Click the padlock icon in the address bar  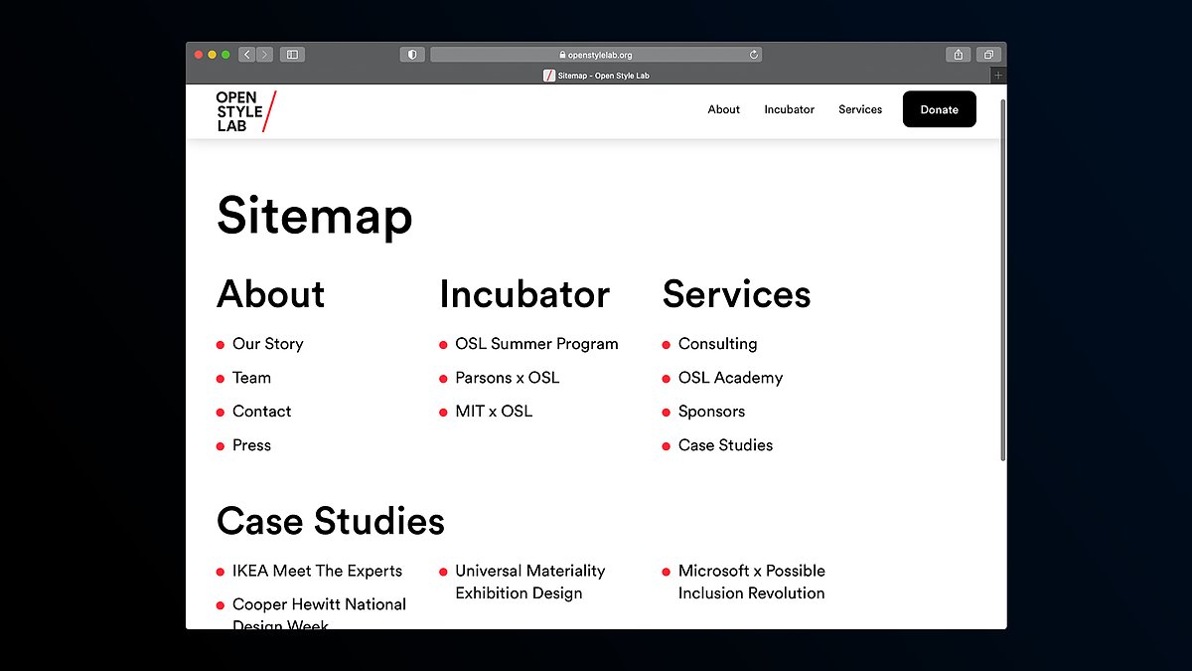pyautogui.click(x=564, y=55)
